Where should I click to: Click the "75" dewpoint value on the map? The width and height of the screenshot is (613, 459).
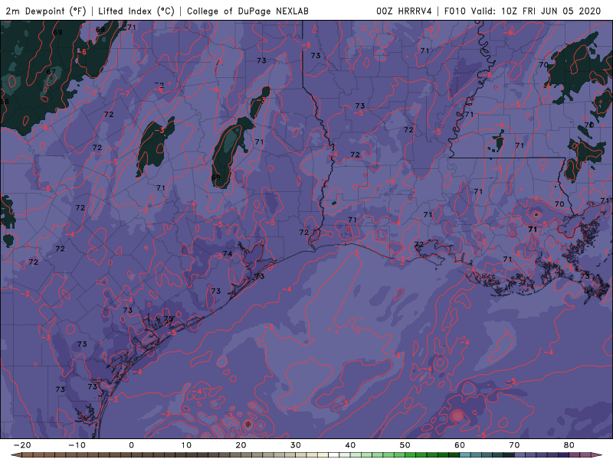168,319
